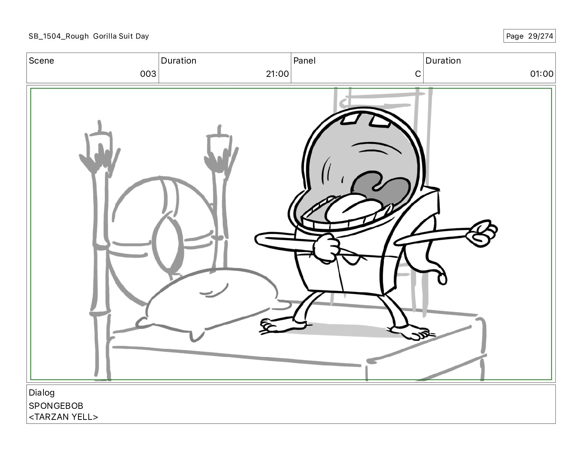Click the scene number '003'

pos(148,74)
